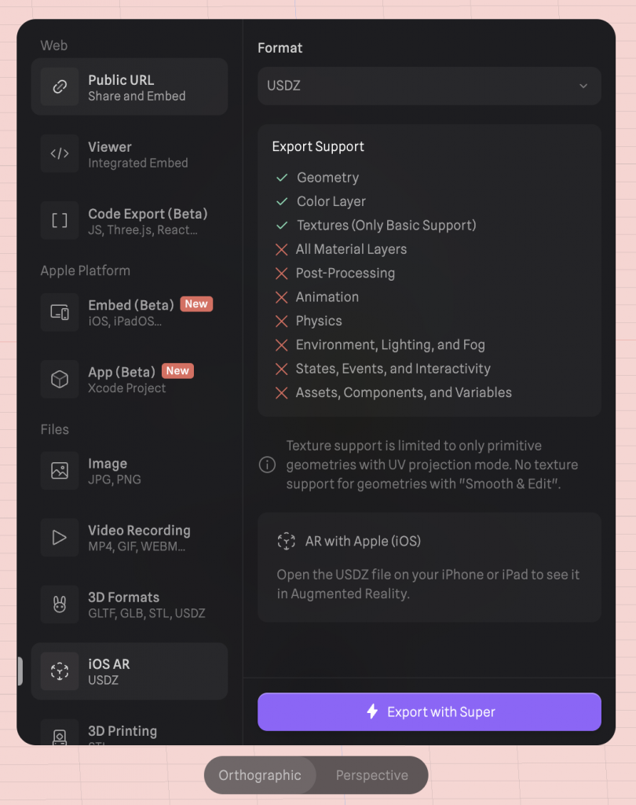Select the Image export picture icon
The image size is (636, 805).
click(x=60, y=471)
